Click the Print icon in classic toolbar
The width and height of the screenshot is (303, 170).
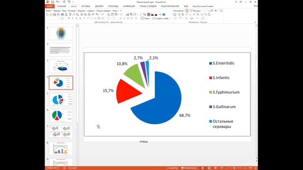click(x=62, y=15)
